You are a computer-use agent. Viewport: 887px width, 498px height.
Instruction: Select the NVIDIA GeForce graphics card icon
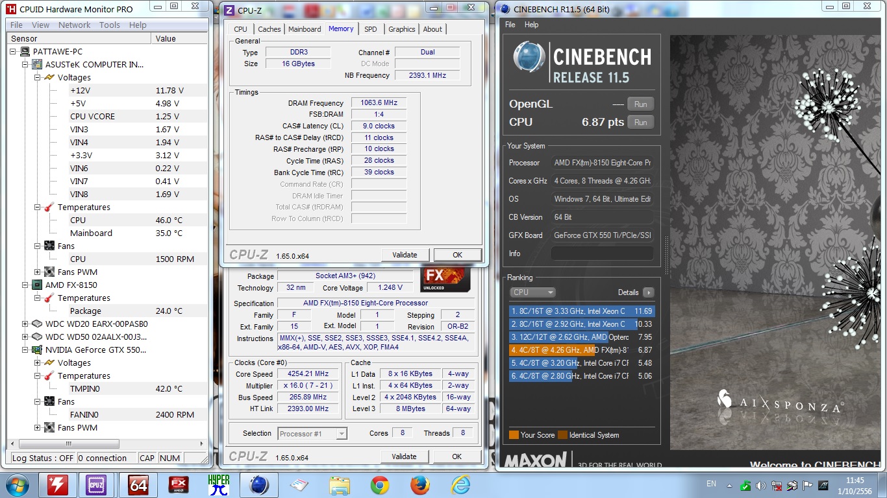[37, 350]
